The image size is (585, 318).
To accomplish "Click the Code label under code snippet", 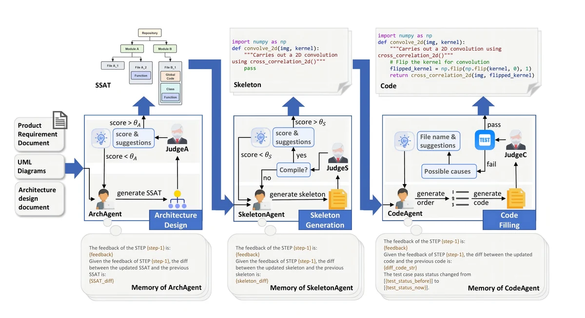I will (389, 86).
